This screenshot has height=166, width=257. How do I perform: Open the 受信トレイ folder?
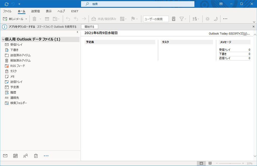click(16, 44)
